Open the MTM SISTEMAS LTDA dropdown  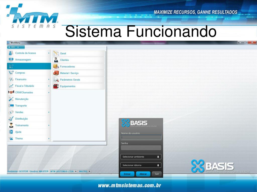pyautogui.click(x=63, y=171)
